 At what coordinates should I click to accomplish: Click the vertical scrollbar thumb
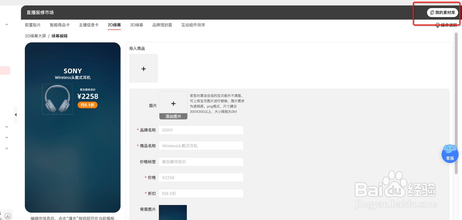pyautogui.click(x=456, y=103)
